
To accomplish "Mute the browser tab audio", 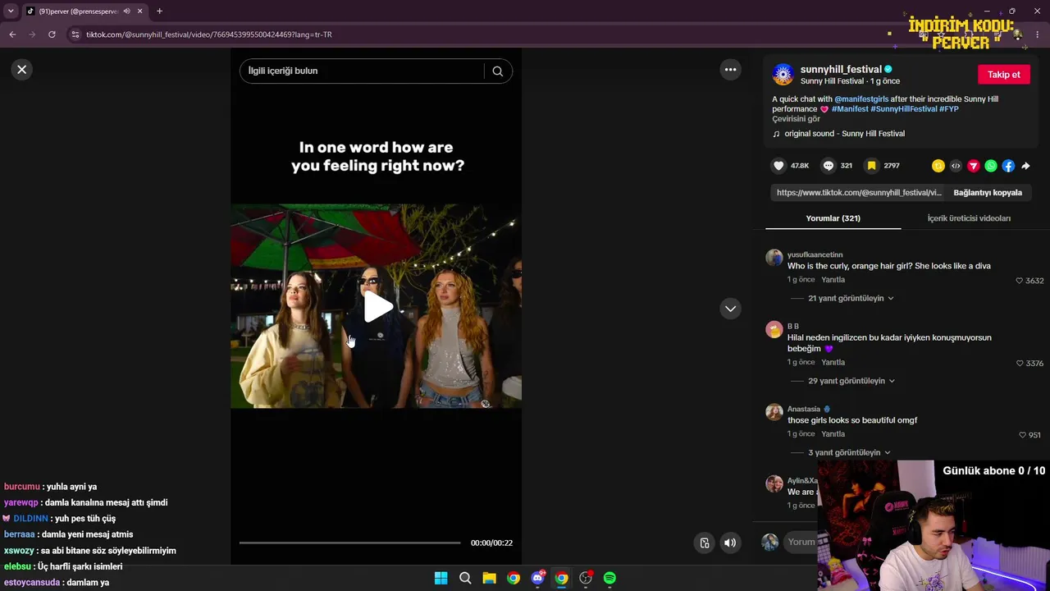I will click(x=126, y=11).
